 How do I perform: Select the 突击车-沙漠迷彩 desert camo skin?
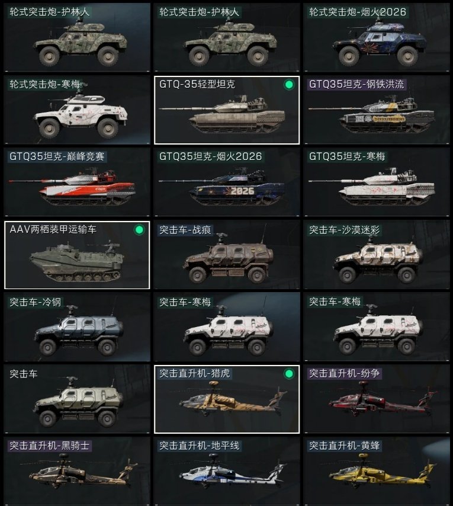376,255
